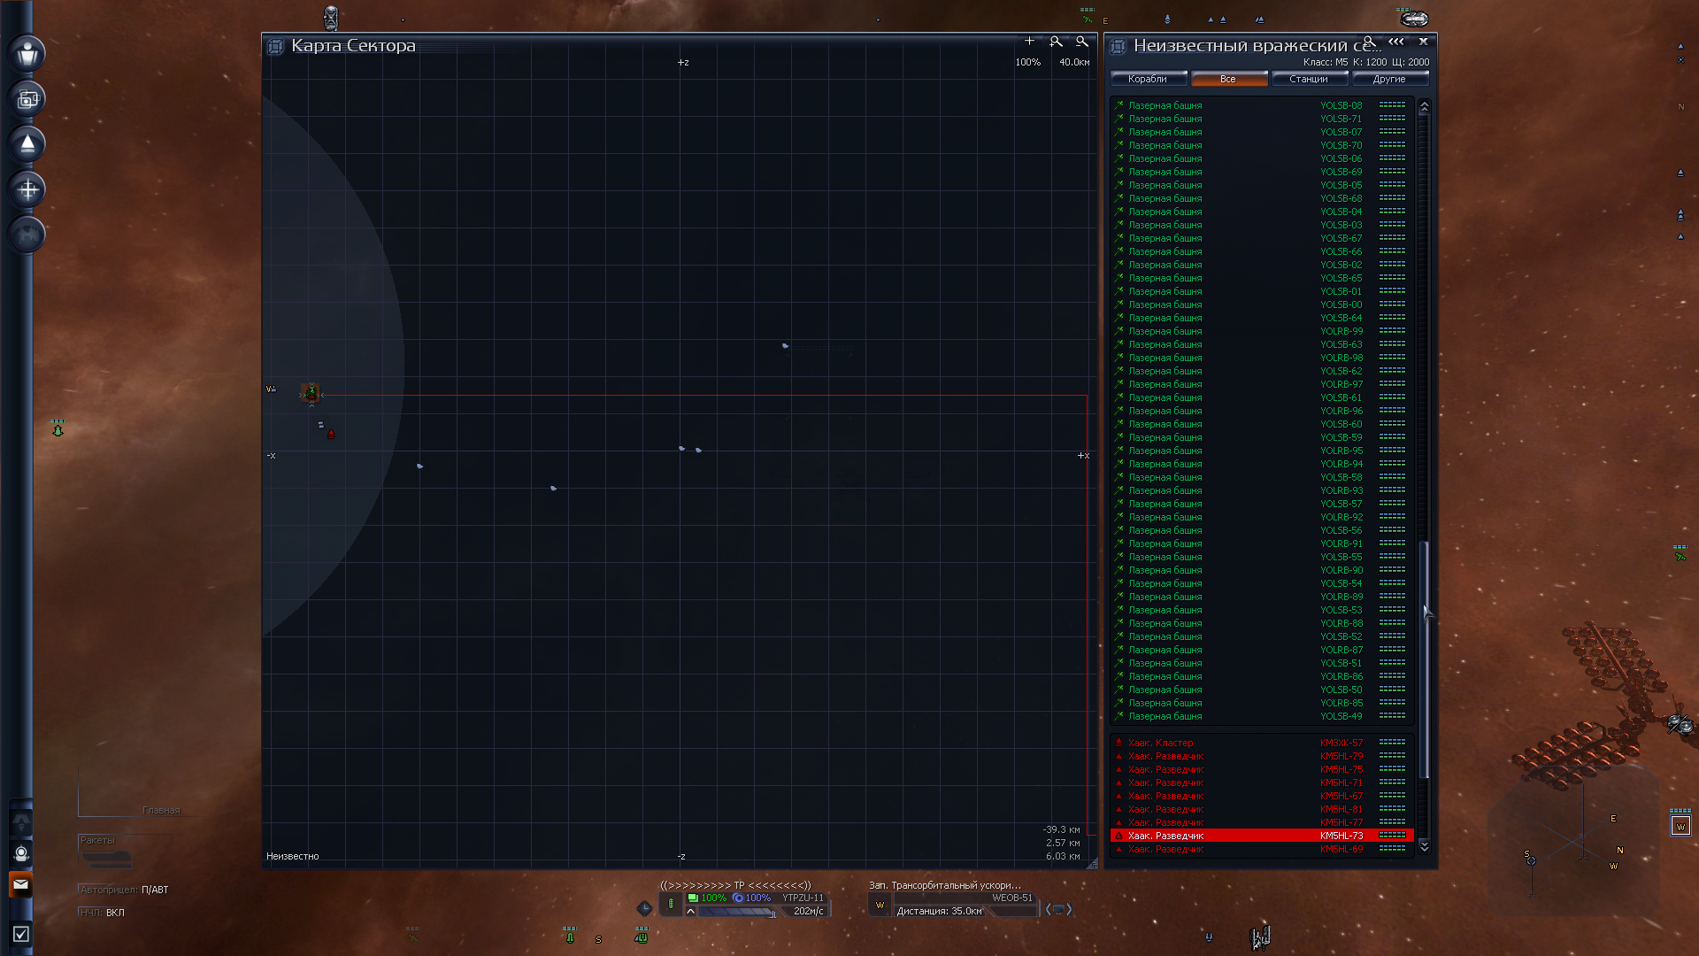Jump list down with double-chevron scroll arrow
Screen dimensions: 1699x956
click(1424, 846)
